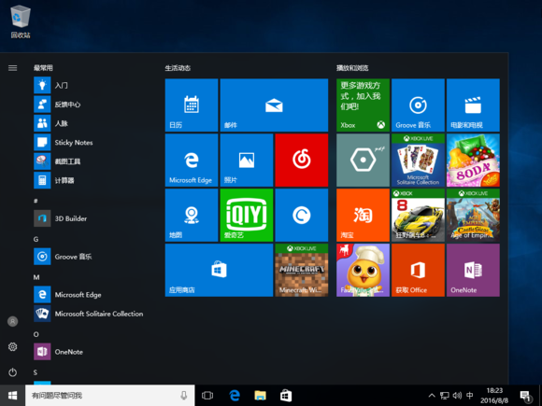Expand the hamburger menu in Start

click(x=13, y=68)
